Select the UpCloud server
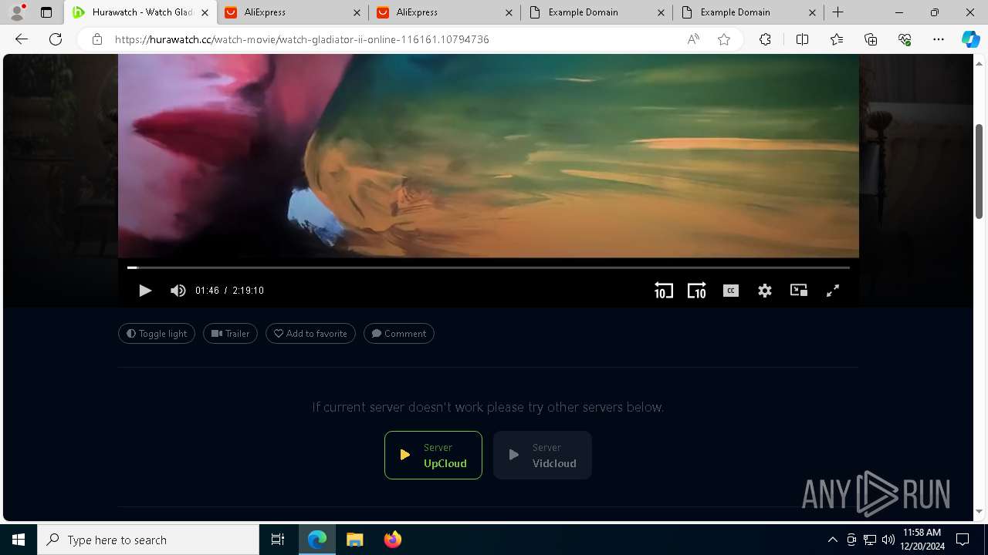The image size is (988, 555). [x=433, y=455]
